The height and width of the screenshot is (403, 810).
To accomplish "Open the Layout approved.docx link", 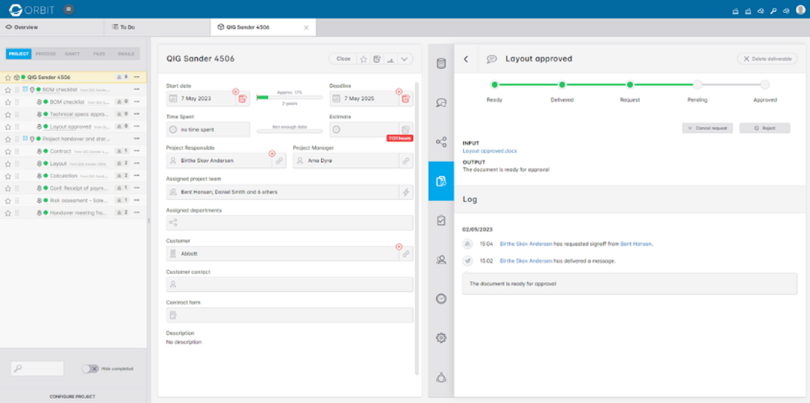I will pos(490,151).
